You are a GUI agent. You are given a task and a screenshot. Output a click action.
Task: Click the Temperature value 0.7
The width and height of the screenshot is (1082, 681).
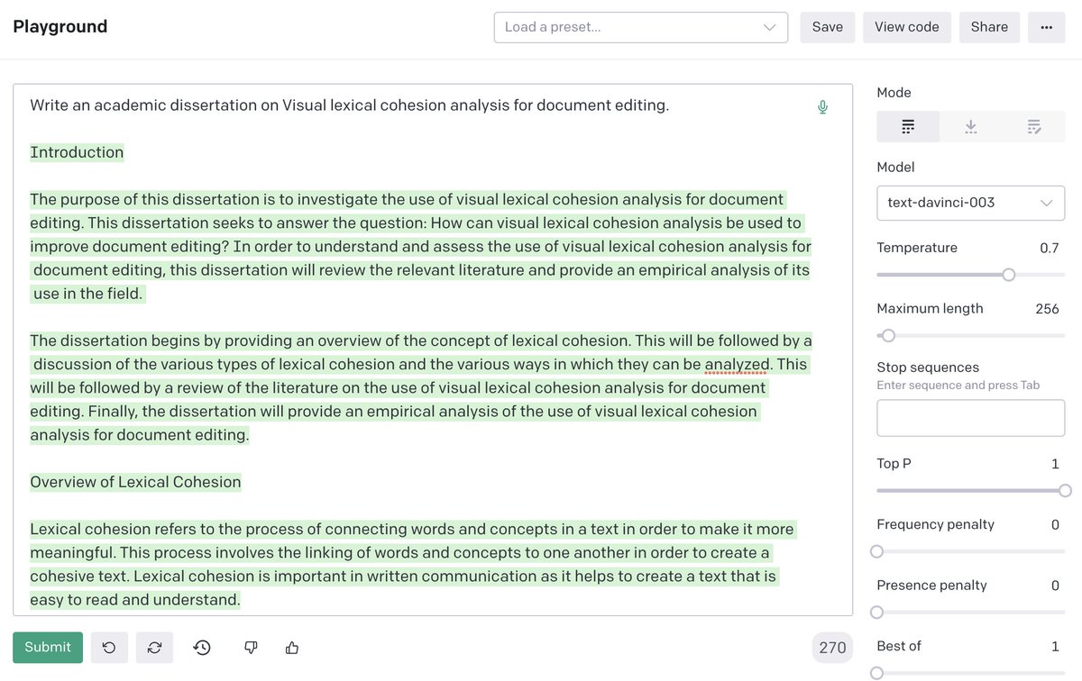click(1049, 248)
